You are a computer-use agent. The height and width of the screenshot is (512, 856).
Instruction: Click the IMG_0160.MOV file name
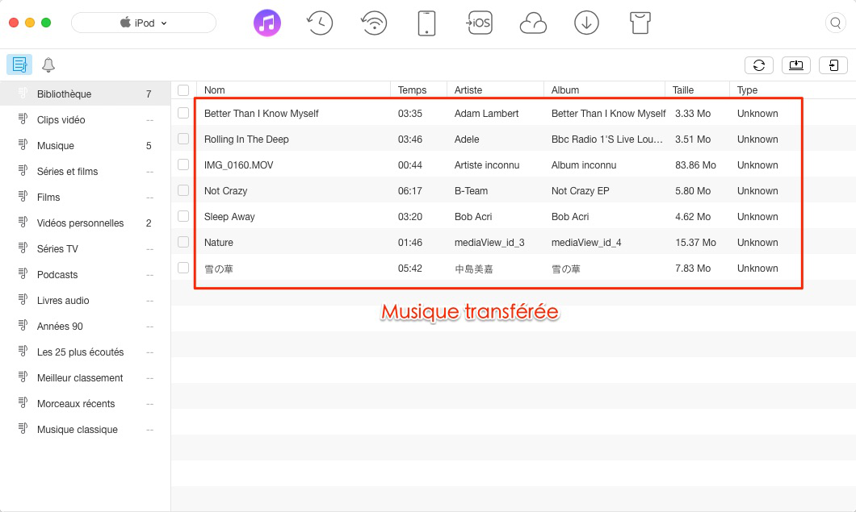click(238, 165)
